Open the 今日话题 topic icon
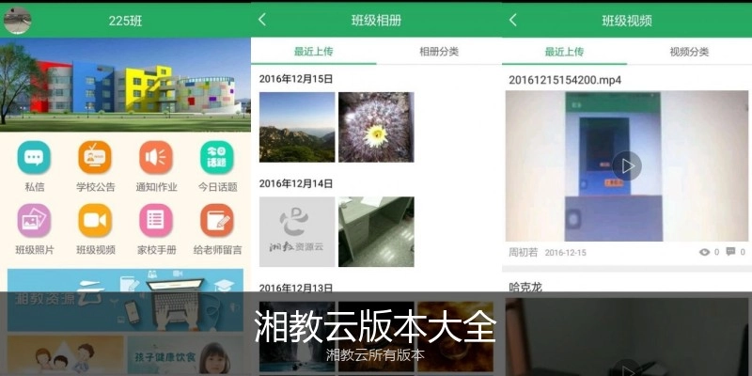The height and width of the screenshot is (376, 752). pos(217,157)
